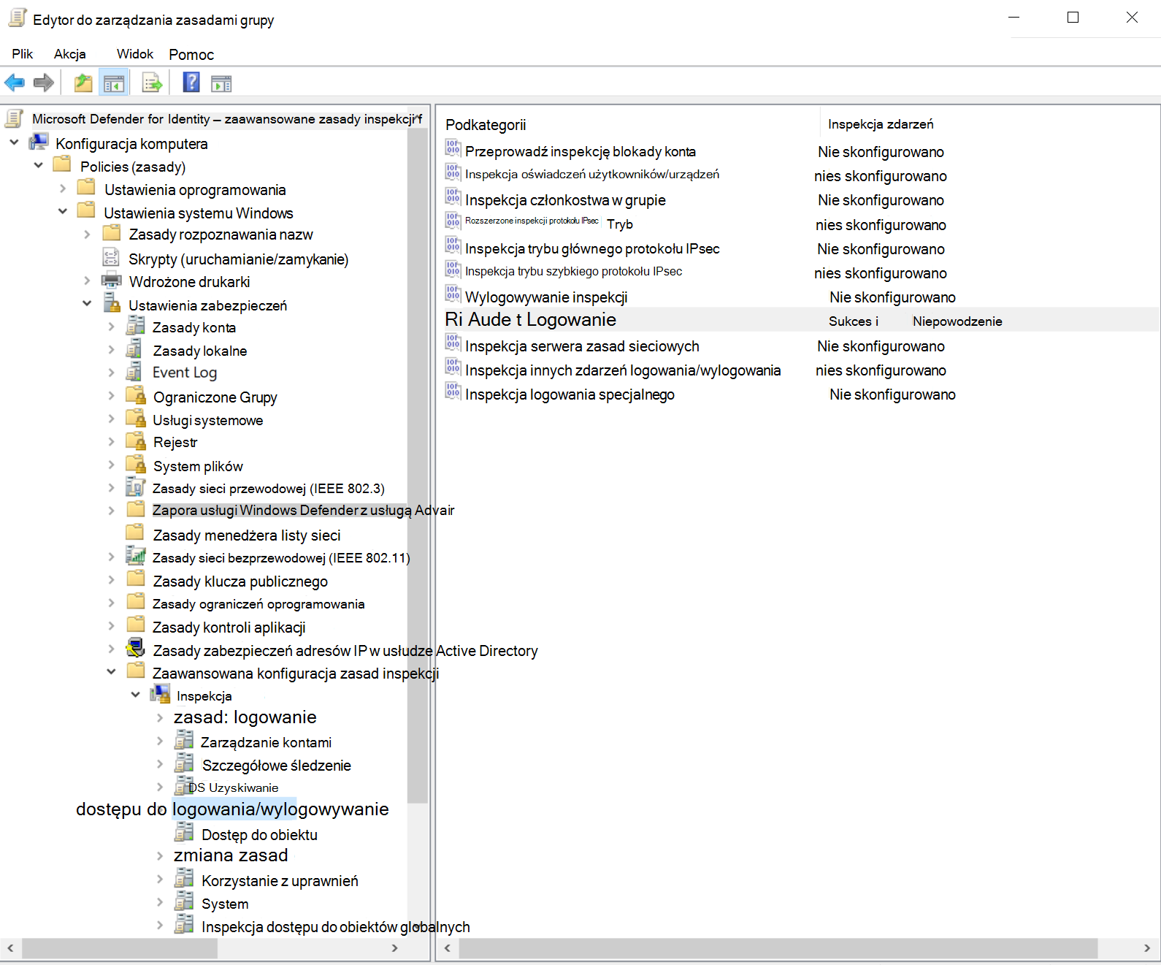Click the Up one level folder icon

pyautogui.click(x=83, y=83)
